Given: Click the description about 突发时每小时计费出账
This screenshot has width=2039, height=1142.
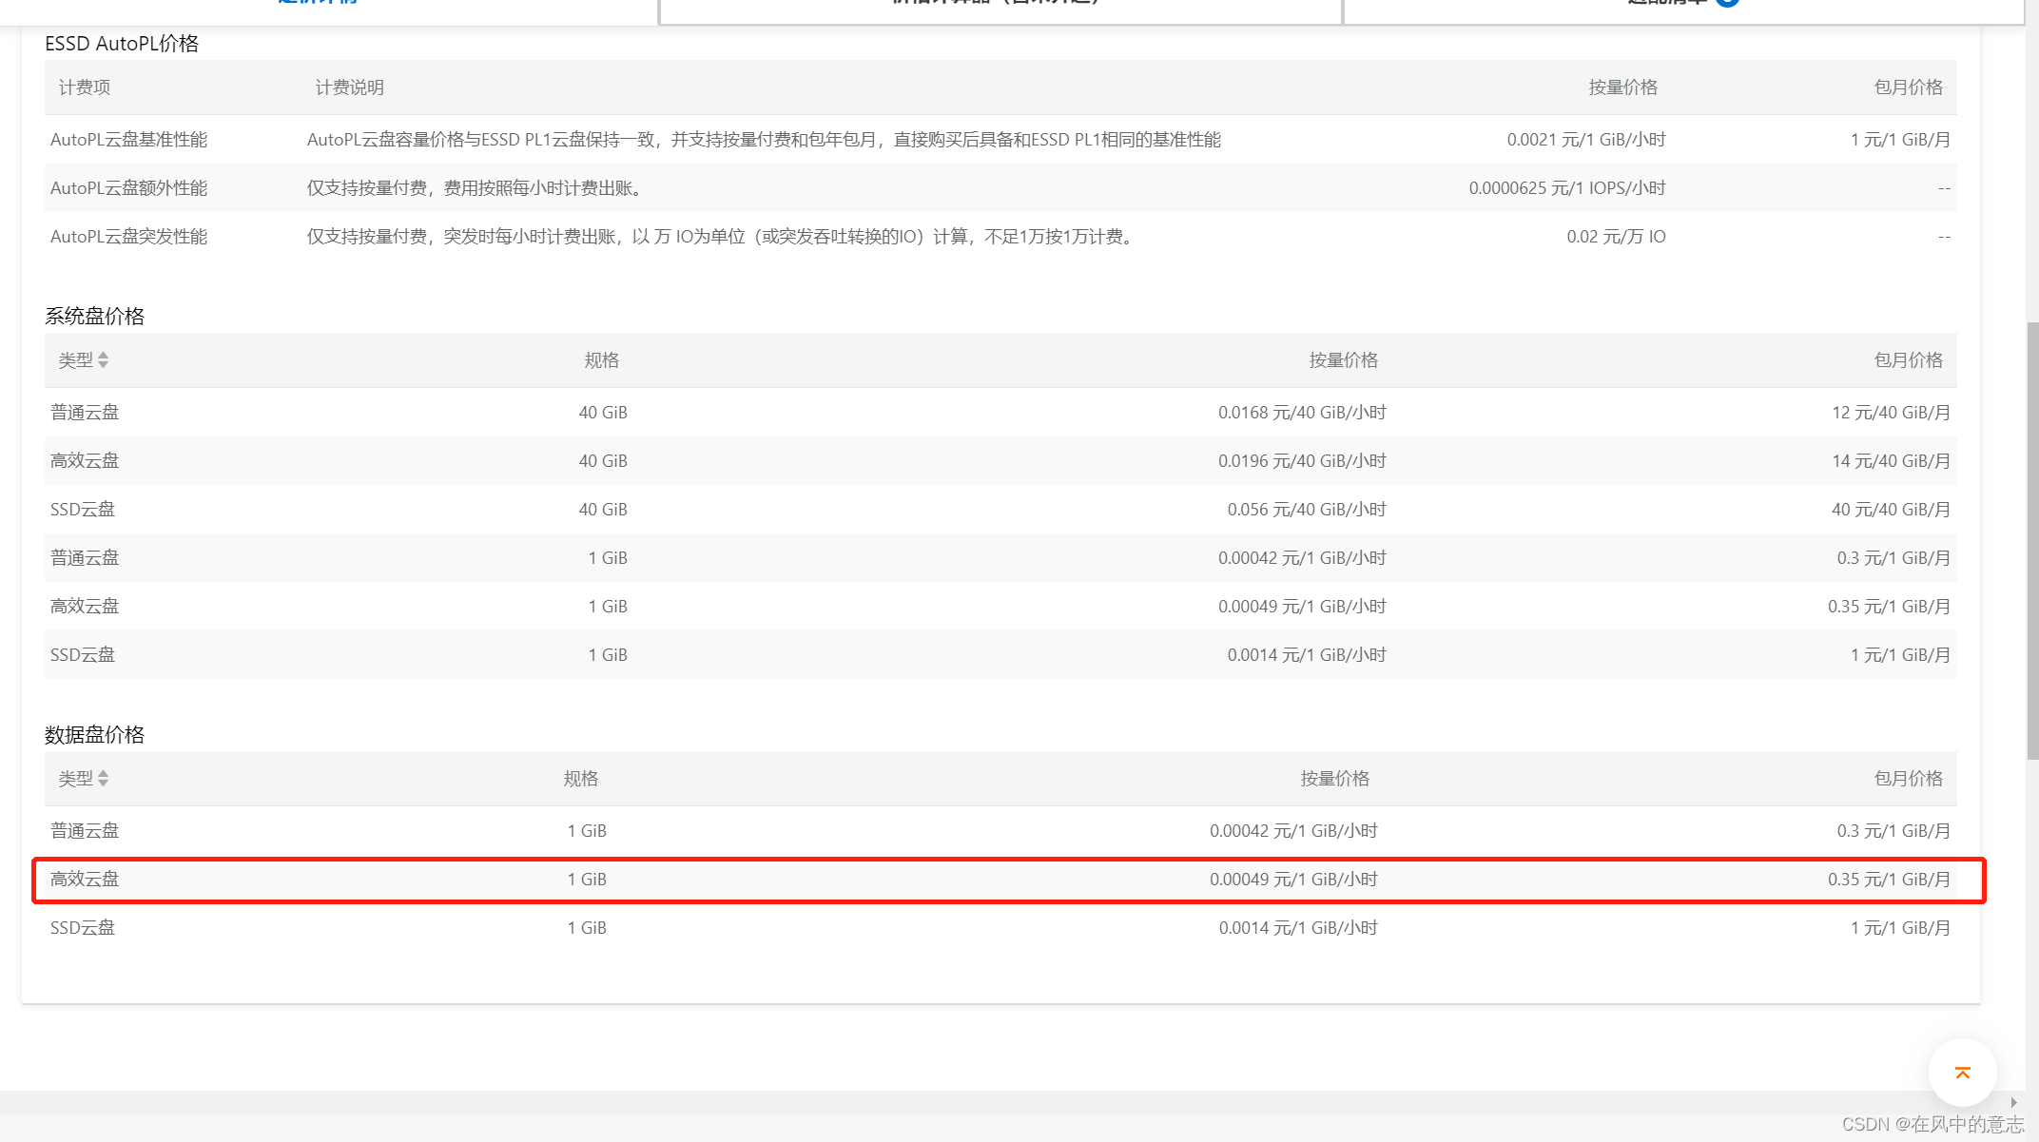Looking at the screenshot, I should coord(722,237).
